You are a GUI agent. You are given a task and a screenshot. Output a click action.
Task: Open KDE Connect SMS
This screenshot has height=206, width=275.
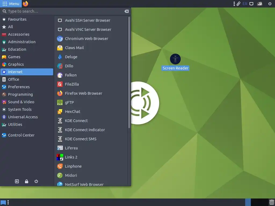91,139
